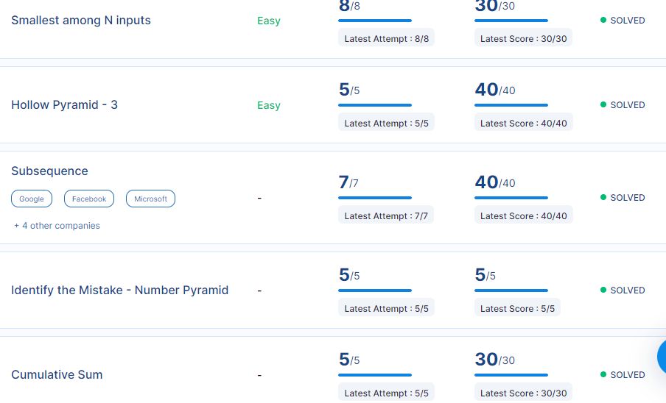Viewport: 666px width, 403px height.
Task: Click 'Latest Score : 5/5' badge
Action: pyautogui.click(x=517, y=308)
